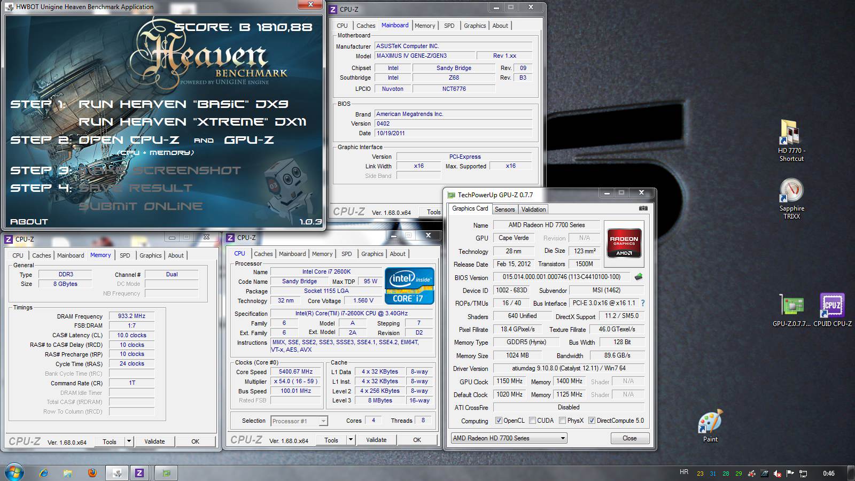
Task: Open the Processor #1 selection dropdown
Action: [299, 421]
